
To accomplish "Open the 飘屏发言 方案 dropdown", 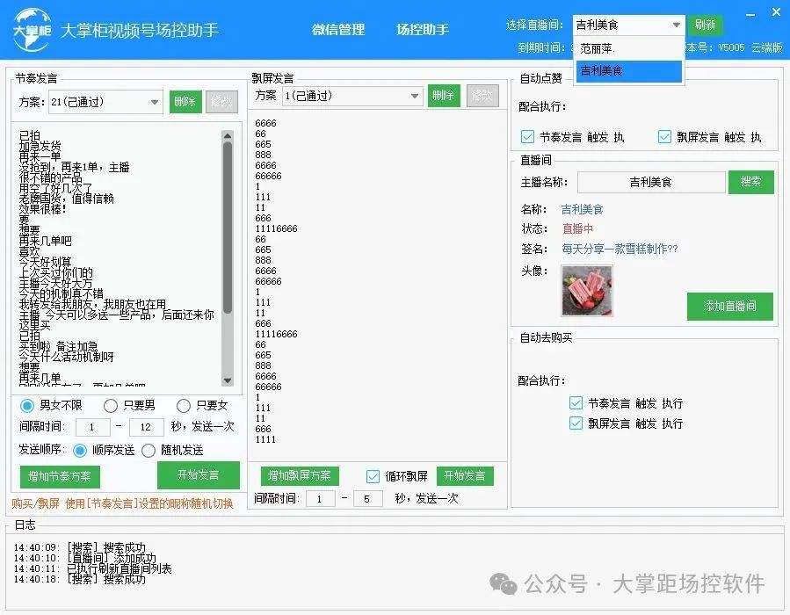I will tap(415, 96).
